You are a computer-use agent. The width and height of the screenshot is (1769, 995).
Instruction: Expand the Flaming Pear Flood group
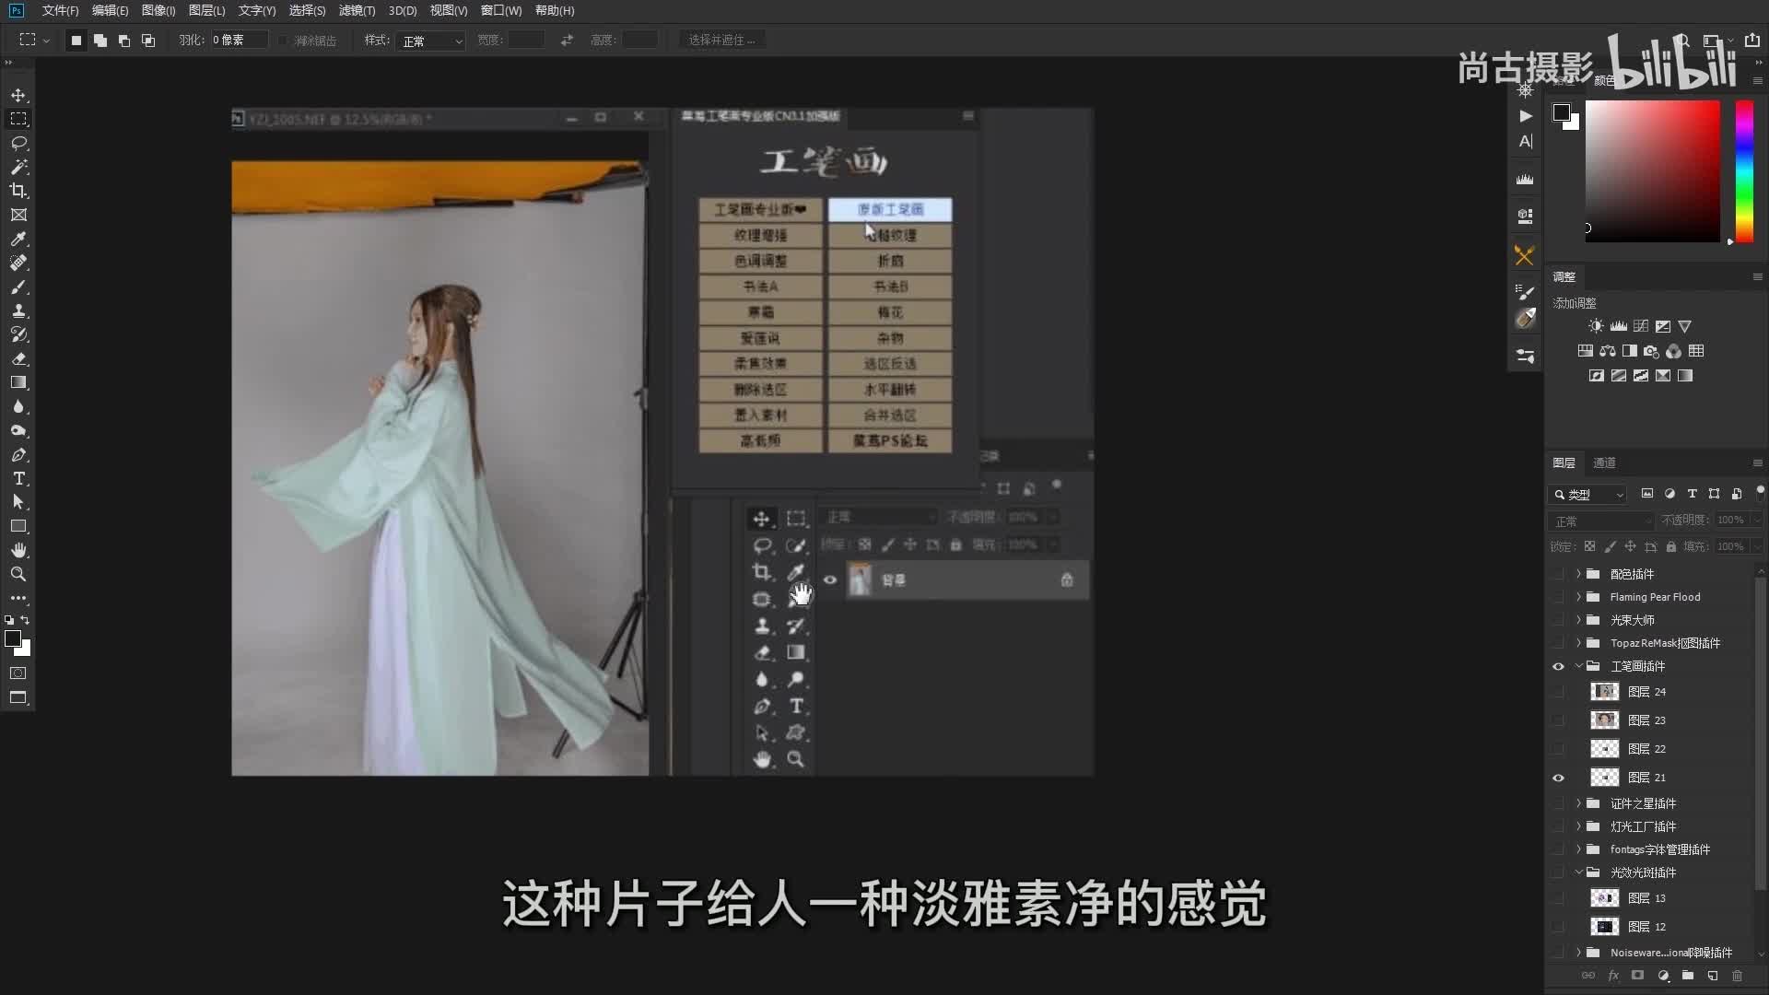point(1578,597)
